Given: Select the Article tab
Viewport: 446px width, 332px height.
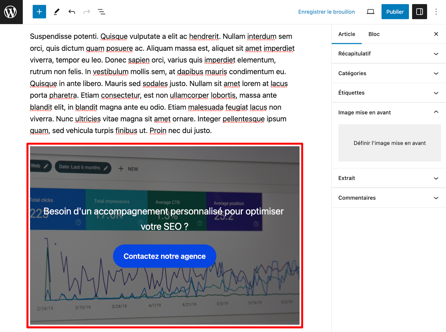Looking at the screenshot, I should pyautogui.click(x=346, y=34).
